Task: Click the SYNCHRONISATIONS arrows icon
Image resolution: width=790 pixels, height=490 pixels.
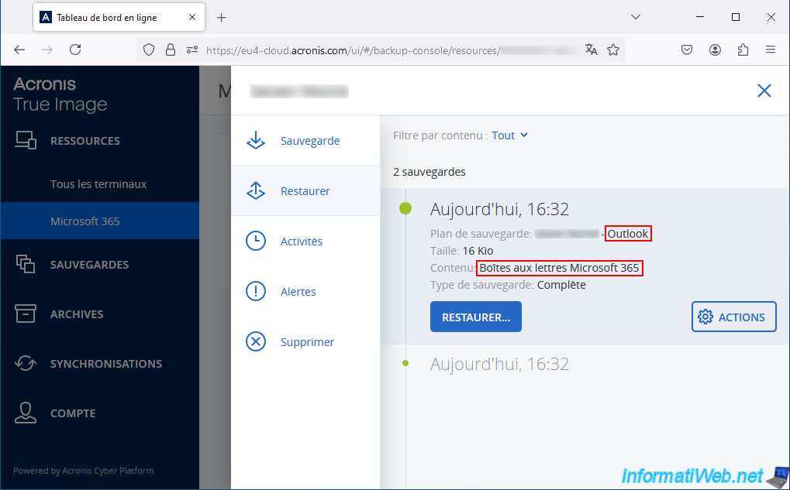Action: point(25,363)
